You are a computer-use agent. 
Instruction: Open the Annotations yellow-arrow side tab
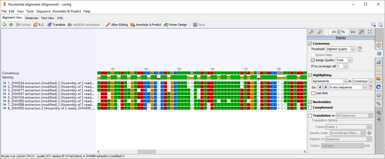379,70
